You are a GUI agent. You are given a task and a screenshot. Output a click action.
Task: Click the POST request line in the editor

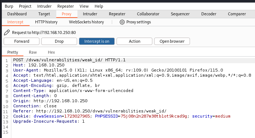tap(69, 60)
